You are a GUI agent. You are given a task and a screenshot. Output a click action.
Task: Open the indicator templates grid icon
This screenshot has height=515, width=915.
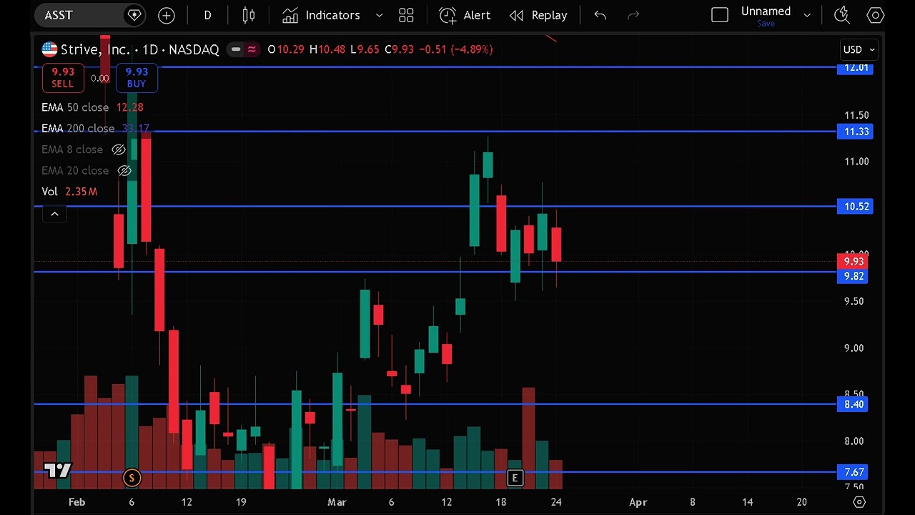(x=406, y=15)
